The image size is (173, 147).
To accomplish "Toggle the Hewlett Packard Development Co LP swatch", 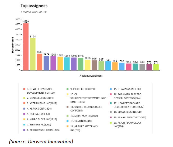I will click(111, 103).
